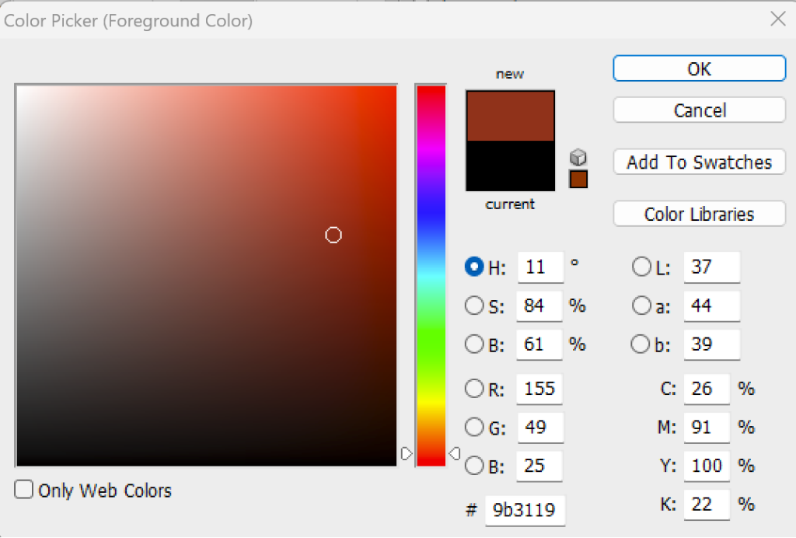Select the H hue radio button

point(474,267)
